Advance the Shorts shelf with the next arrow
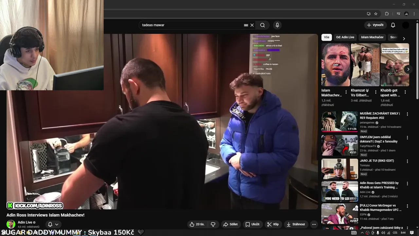 click(408, 69)
